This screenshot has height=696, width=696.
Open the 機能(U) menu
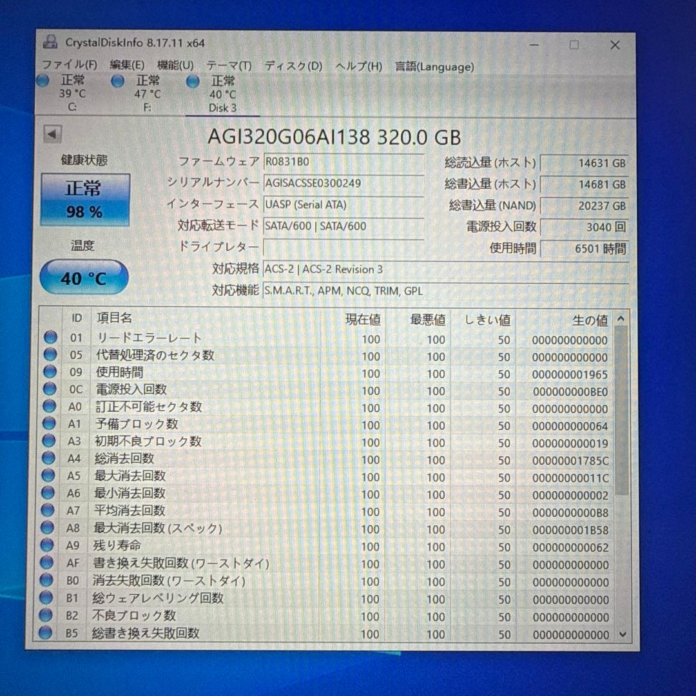pyautogui.click(x=175, y=65)
